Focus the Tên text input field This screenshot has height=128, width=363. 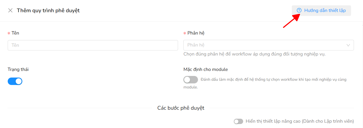pyautogui.click(x=93, y=45)
